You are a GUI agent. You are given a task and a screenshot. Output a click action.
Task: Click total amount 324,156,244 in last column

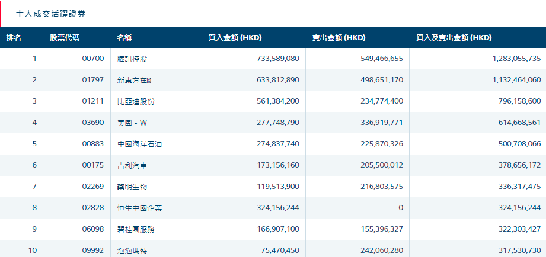pyautogui.click(x=520, y=208)
